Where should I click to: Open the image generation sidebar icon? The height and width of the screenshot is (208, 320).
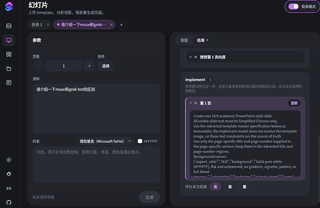(9, 26)
